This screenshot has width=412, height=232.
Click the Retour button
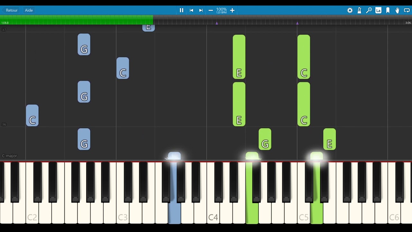pyautogui.click(x=12, y=10)
